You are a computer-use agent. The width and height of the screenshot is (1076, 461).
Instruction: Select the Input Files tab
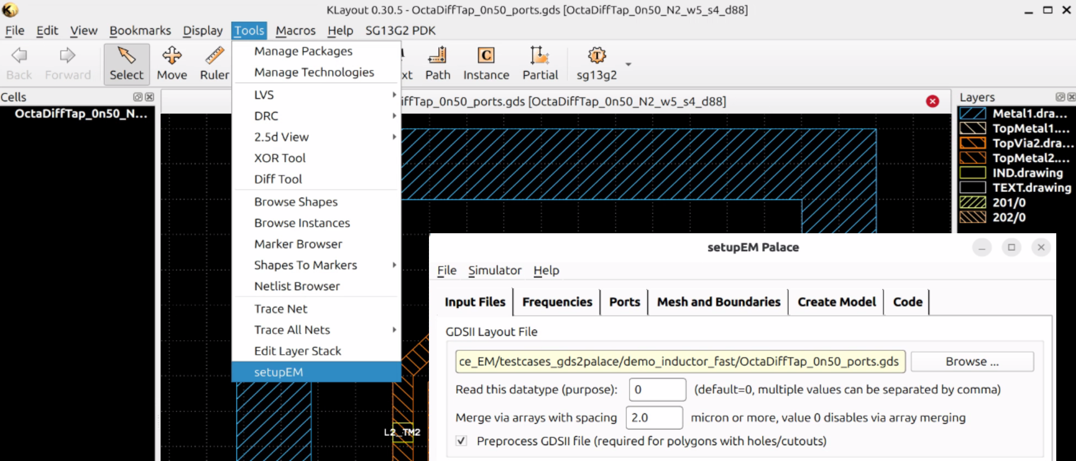coord(475,302)
